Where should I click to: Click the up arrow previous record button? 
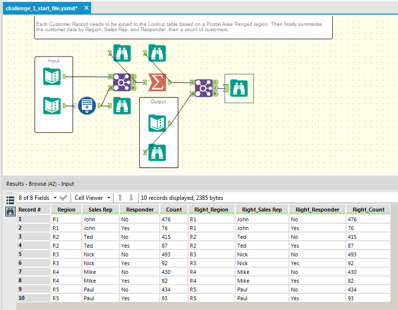pyautogui.click(x=120, y=198)
